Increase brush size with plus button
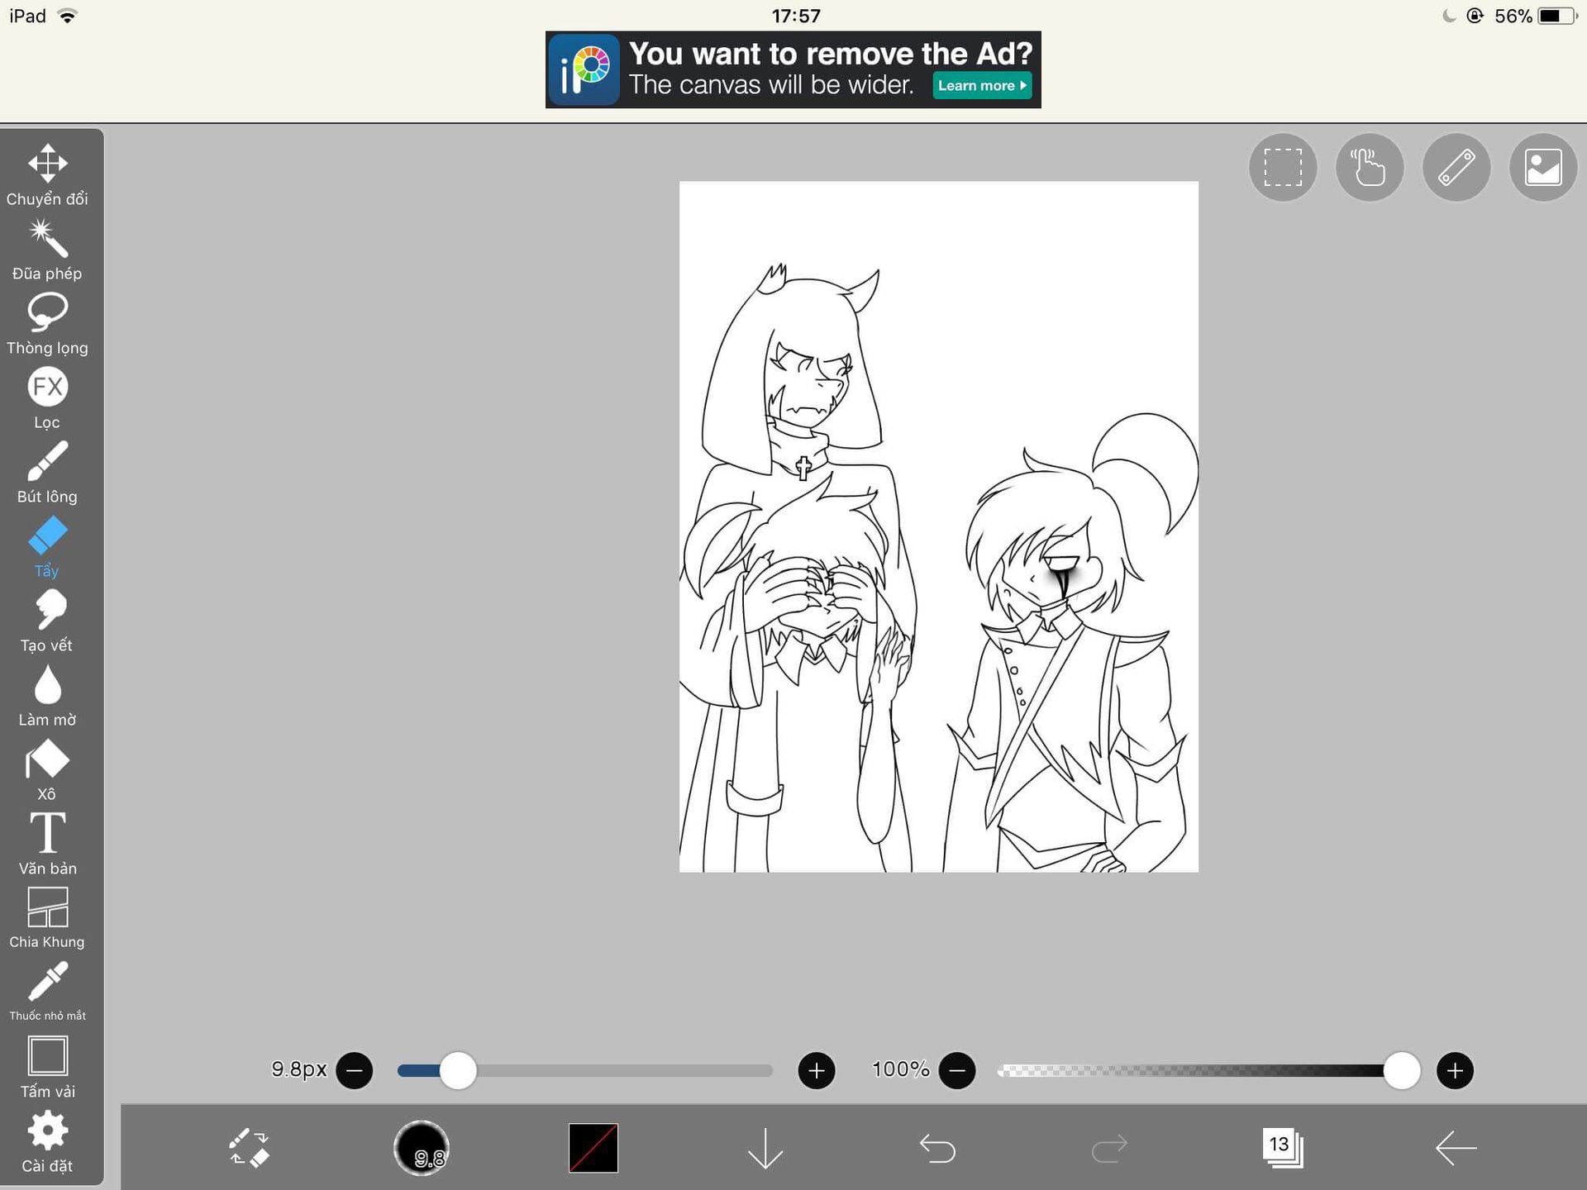This screenshot has width=1587, height=1190. point(816,1071)
